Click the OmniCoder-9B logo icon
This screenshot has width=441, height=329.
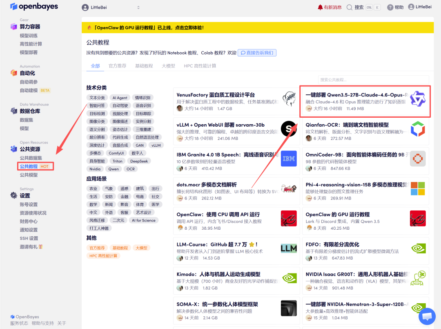point(418,159)
